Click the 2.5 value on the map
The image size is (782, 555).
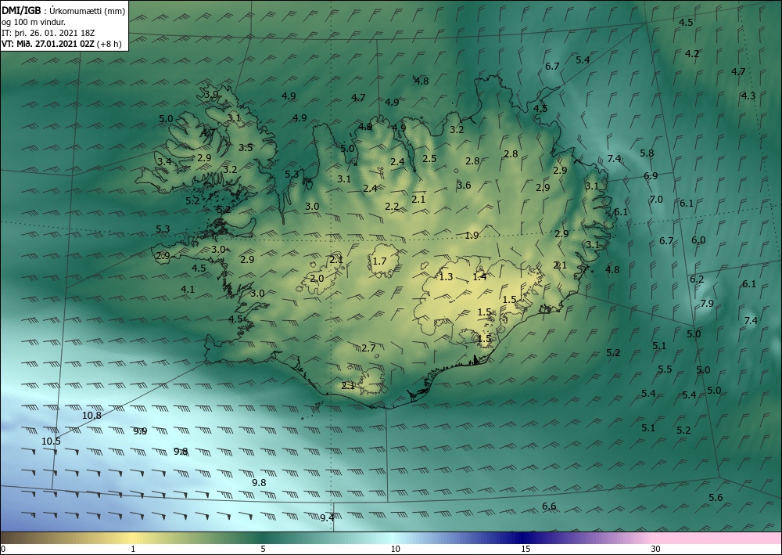[429, 159]
